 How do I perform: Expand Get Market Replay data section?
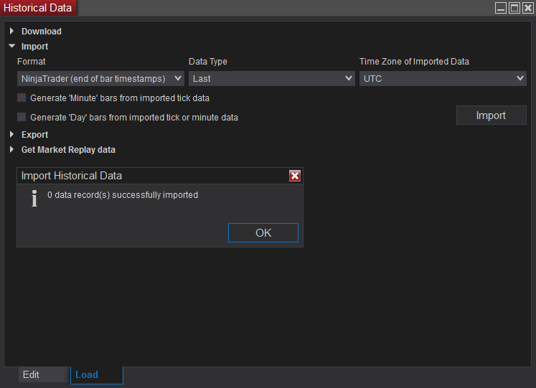click(x=11, y=150)
